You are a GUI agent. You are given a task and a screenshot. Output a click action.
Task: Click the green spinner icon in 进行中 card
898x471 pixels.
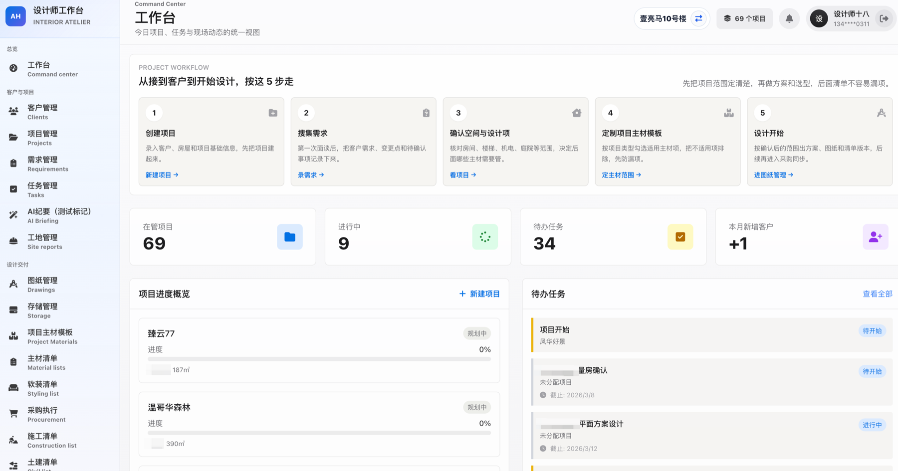(485, 237)
